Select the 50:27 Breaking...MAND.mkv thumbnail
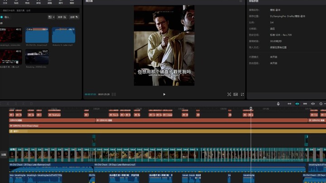This screenshot has width=326, height=183. click(37, 57)
